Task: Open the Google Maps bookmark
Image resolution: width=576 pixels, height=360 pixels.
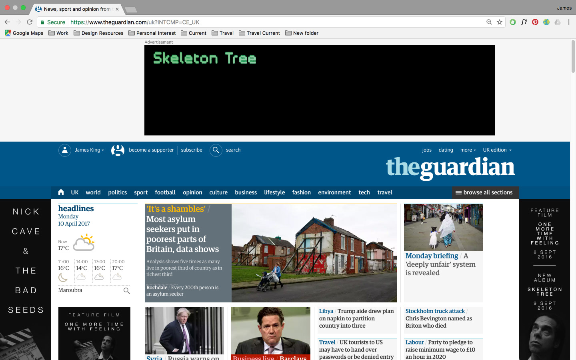Action: [x=24, y=33]
